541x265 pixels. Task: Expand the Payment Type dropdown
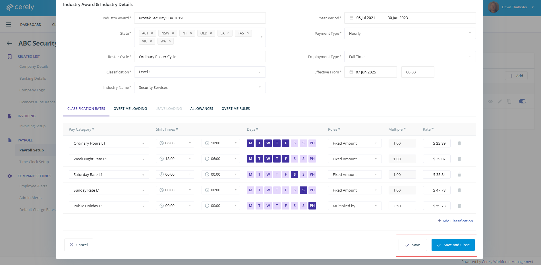click(410, 33)
